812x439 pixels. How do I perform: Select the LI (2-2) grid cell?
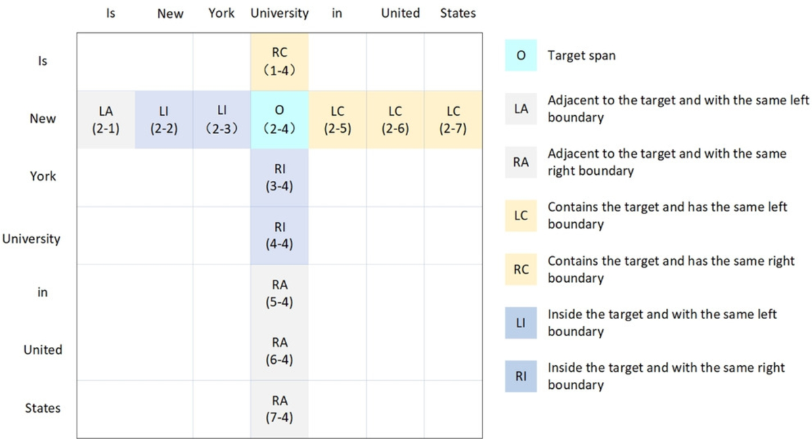pyautogui.click(x=163, y=119)
